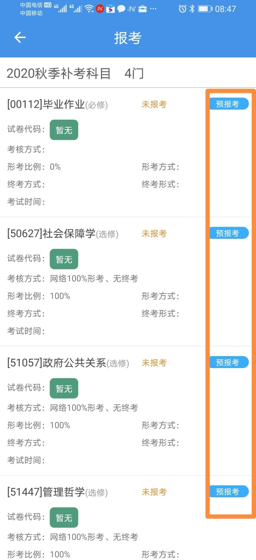
Task: Tap the Bluetooth status icon
Action: [192, 9]
